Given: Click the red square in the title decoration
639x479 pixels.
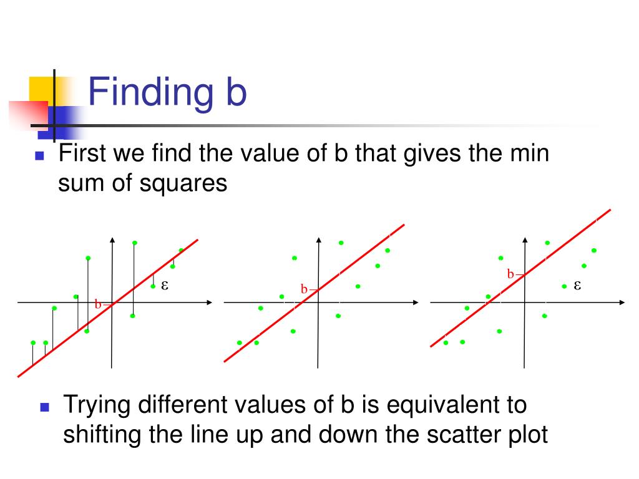Looking at the screenshot, I should (x=29, y=115).
